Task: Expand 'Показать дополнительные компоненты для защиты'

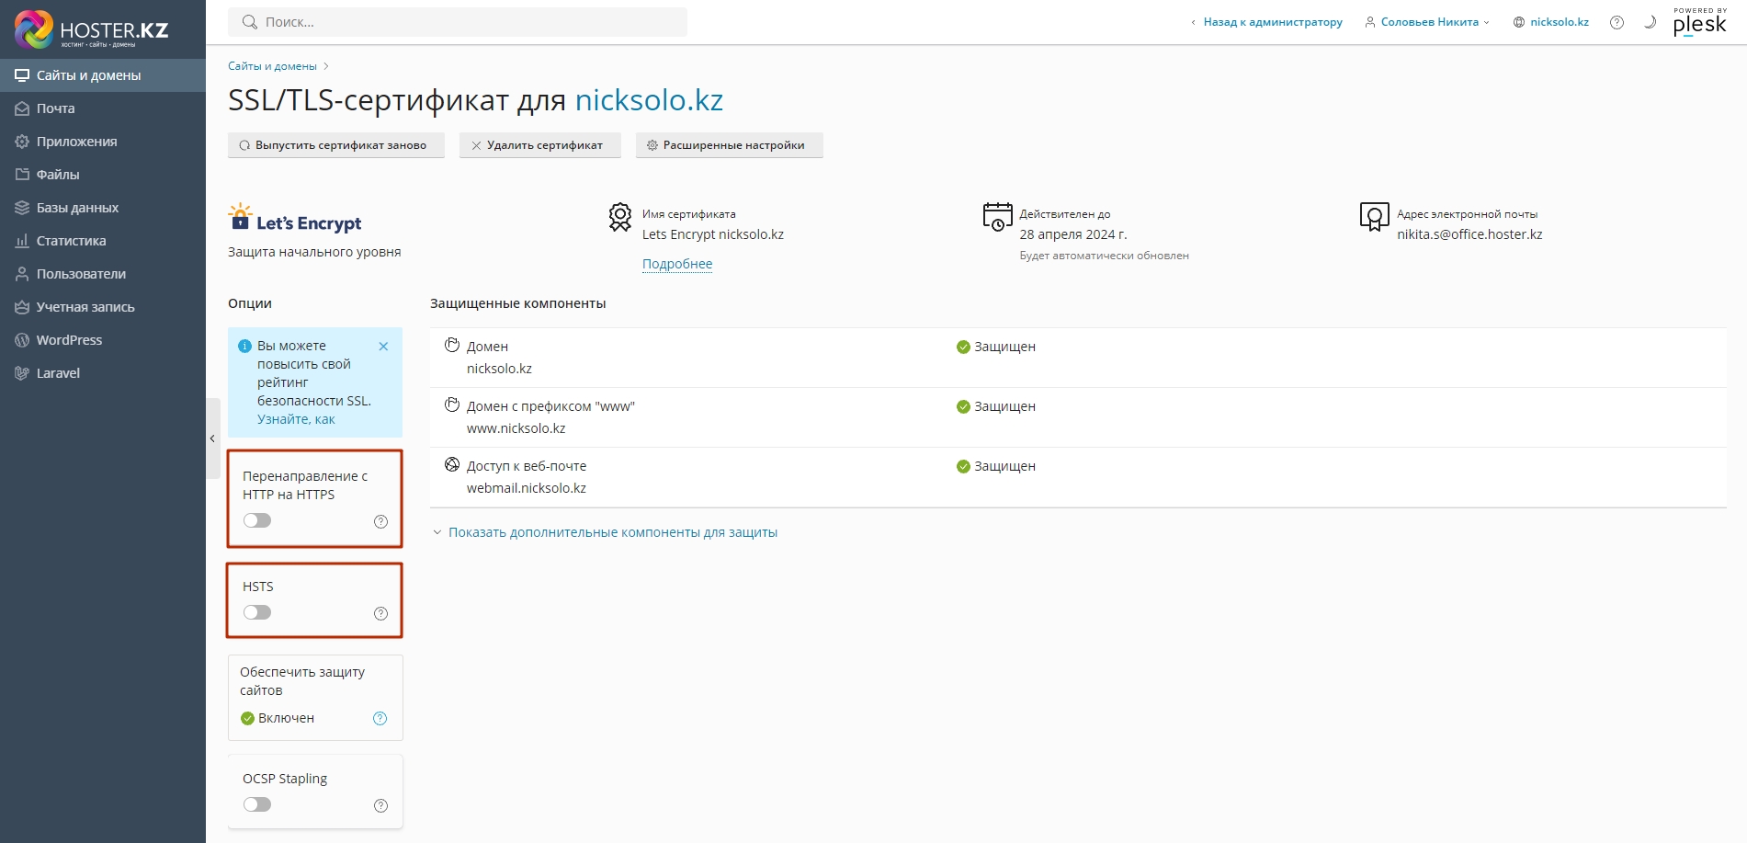Action: tap(612, 532)
